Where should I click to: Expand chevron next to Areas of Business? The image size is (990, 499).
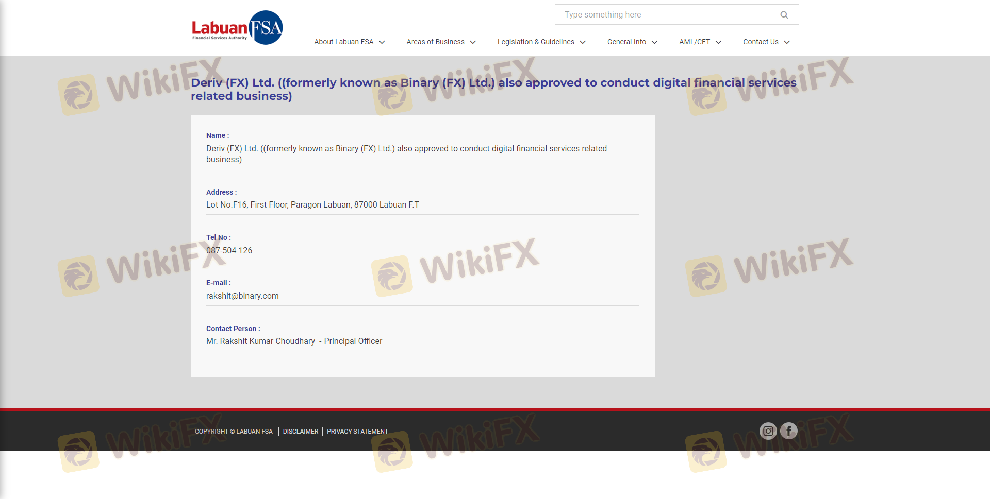(x=473, y=42)
